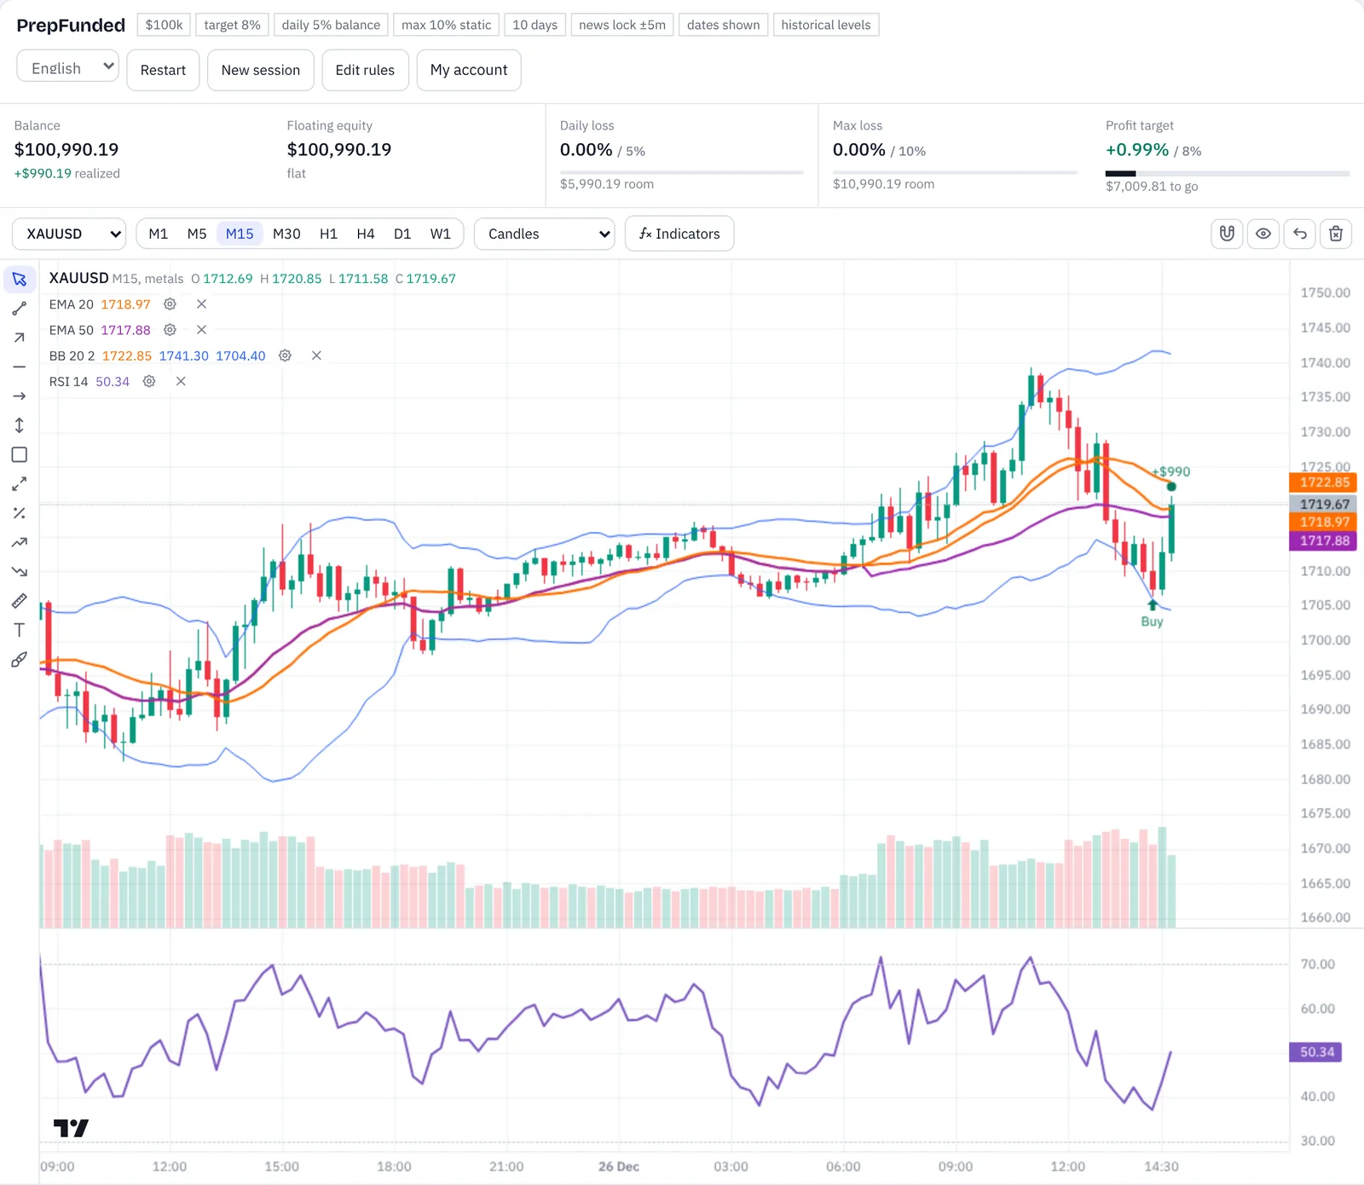Open EMA 50 indicator settings gear
This screenshot has width=1364, height=1185.
(x=170, y=330)
